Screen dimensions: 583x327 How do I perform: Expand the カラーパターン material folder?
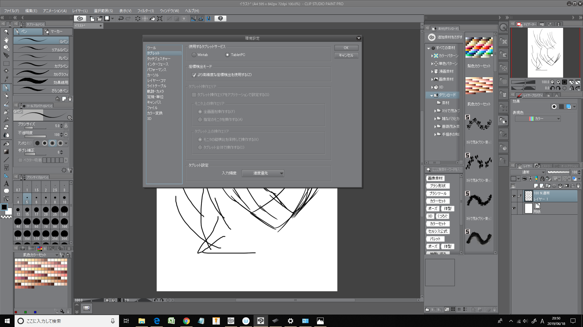432,56
